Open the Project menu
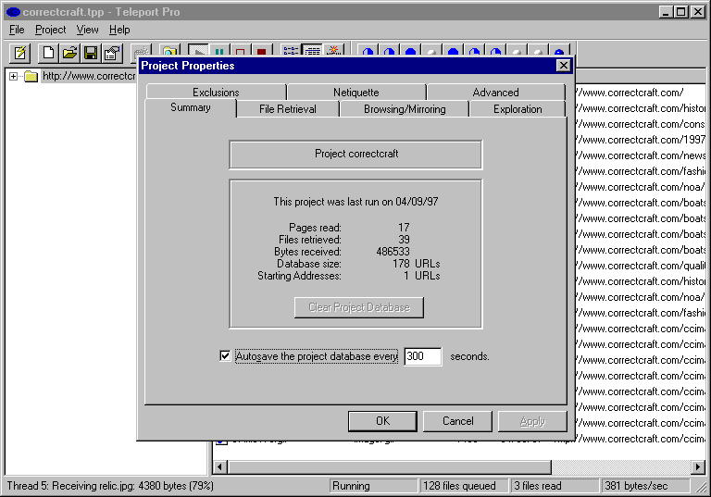Viewport: 711px width, 497px height. 50,30
